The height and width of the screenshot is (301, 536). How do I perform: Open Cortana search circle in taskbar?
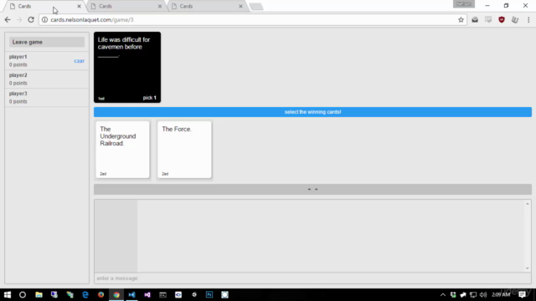(x=23, y=294)
